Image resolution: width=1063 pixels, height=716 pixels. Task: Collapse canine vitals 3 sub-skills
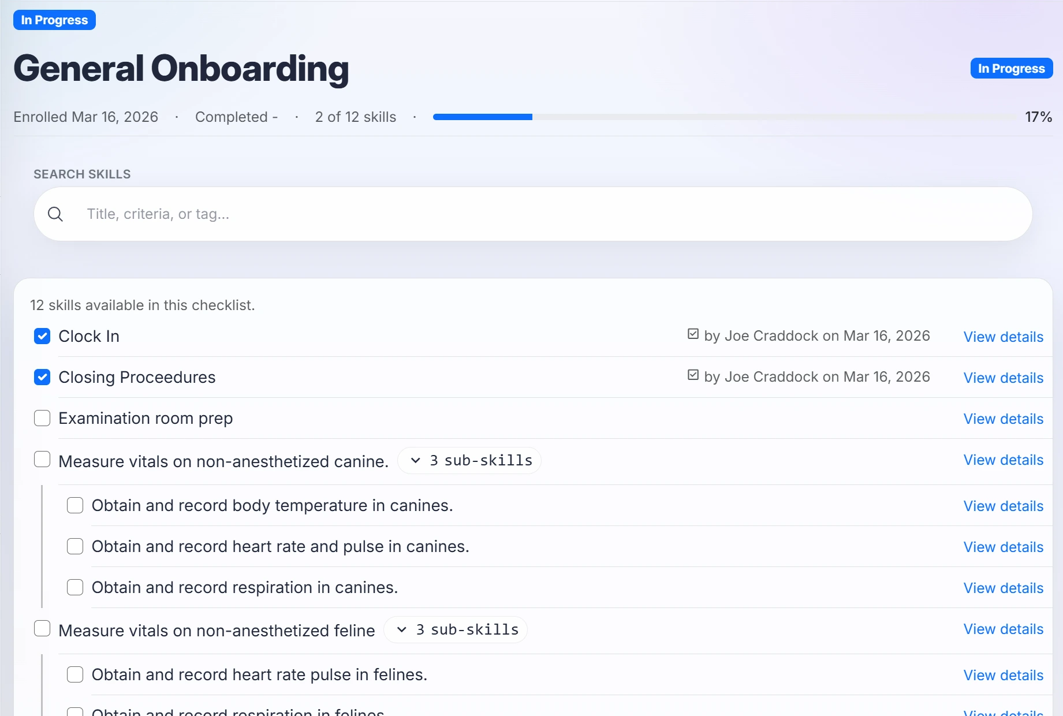(x=469, y=461)
